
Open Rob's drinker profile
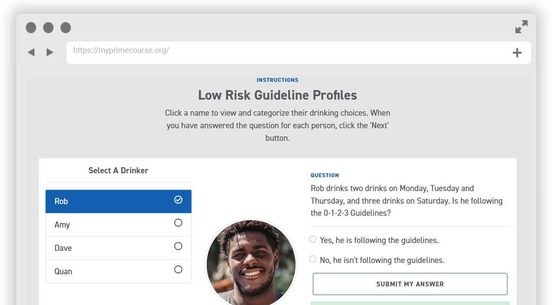click(x=108, y=201)
